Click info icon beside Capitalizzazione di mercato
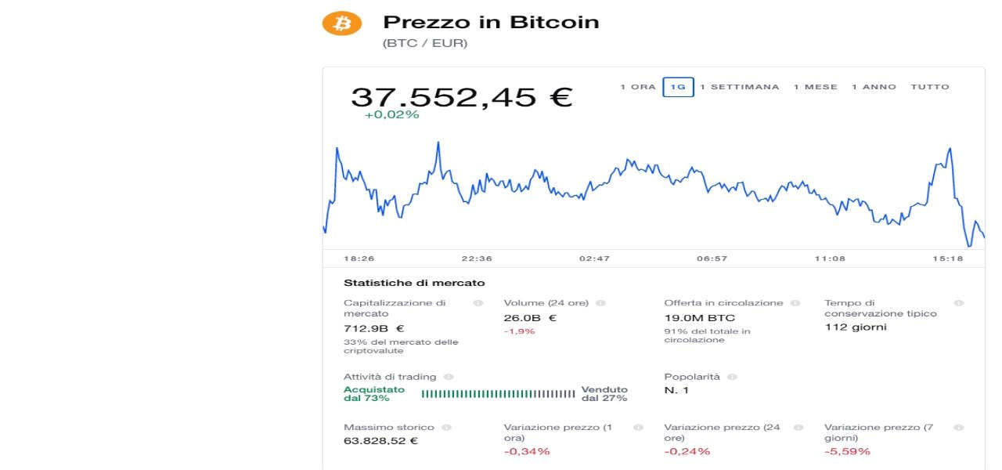The width and height of the screenshot is (1002, 470). coord(478,303)
